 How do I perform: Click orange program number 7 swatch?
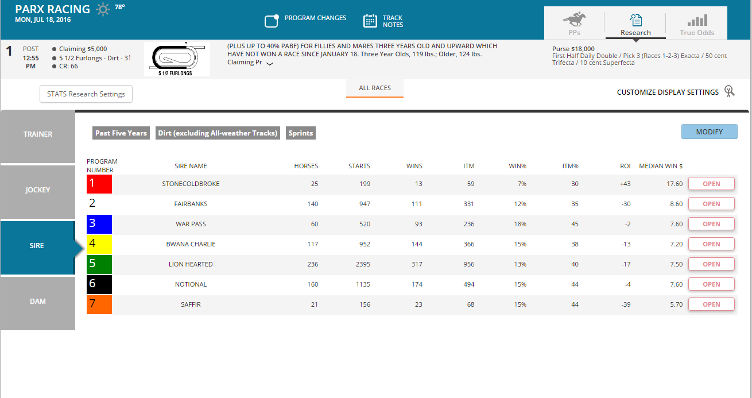coord(99,304)
